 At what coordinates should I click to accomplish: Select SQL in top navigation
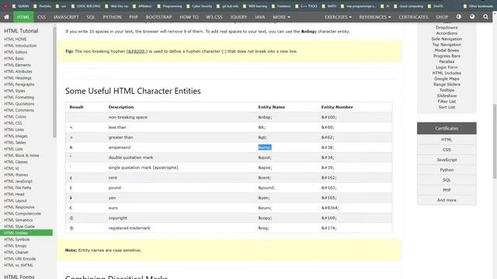[x=91, y=17]
